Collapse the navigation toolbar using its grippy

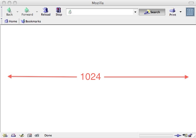click(x=2, y=12)
